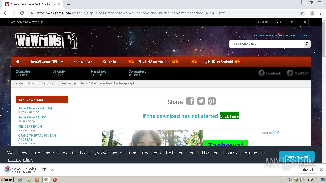Click the address bar URL
The height and width of the screenshot is (183, 326).
click(x=131, y=13)
